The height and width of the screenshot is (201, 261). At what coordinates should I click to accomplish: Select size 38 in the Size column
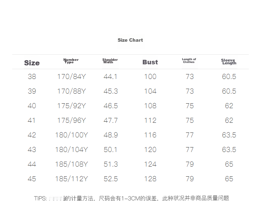pyautogui.click(x=32, y=77)
